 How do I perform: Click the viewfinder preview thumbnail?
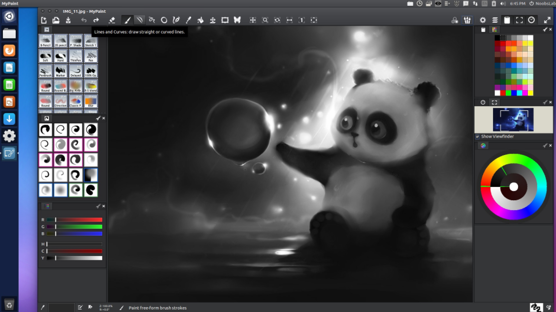[x=514, y=120]
